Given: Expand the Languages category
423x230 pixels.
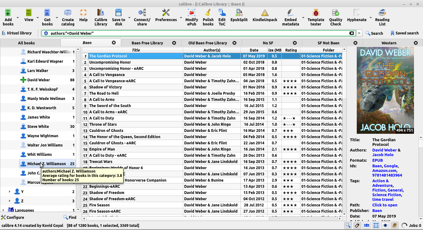Looking at the screenshot, I should coord(3,210).
